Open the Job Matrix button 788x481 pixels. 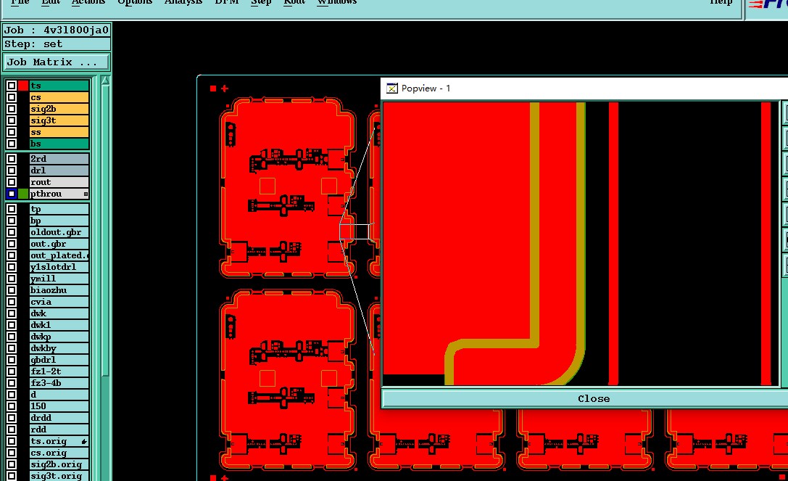57,62
